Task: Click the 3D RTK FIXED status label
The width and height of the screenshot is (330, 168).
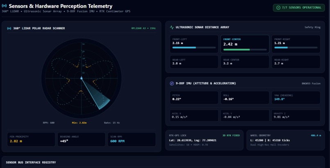Action: (x=231, y=135)
